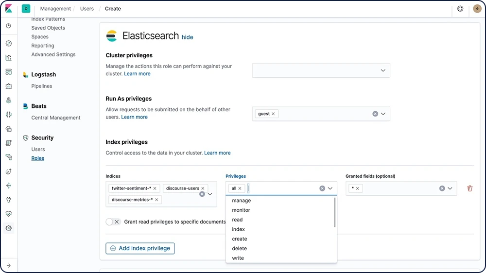Viewport: 486px width, 273px height.
Task: Click the privileges list scrollbar
Action: [335, 212]
